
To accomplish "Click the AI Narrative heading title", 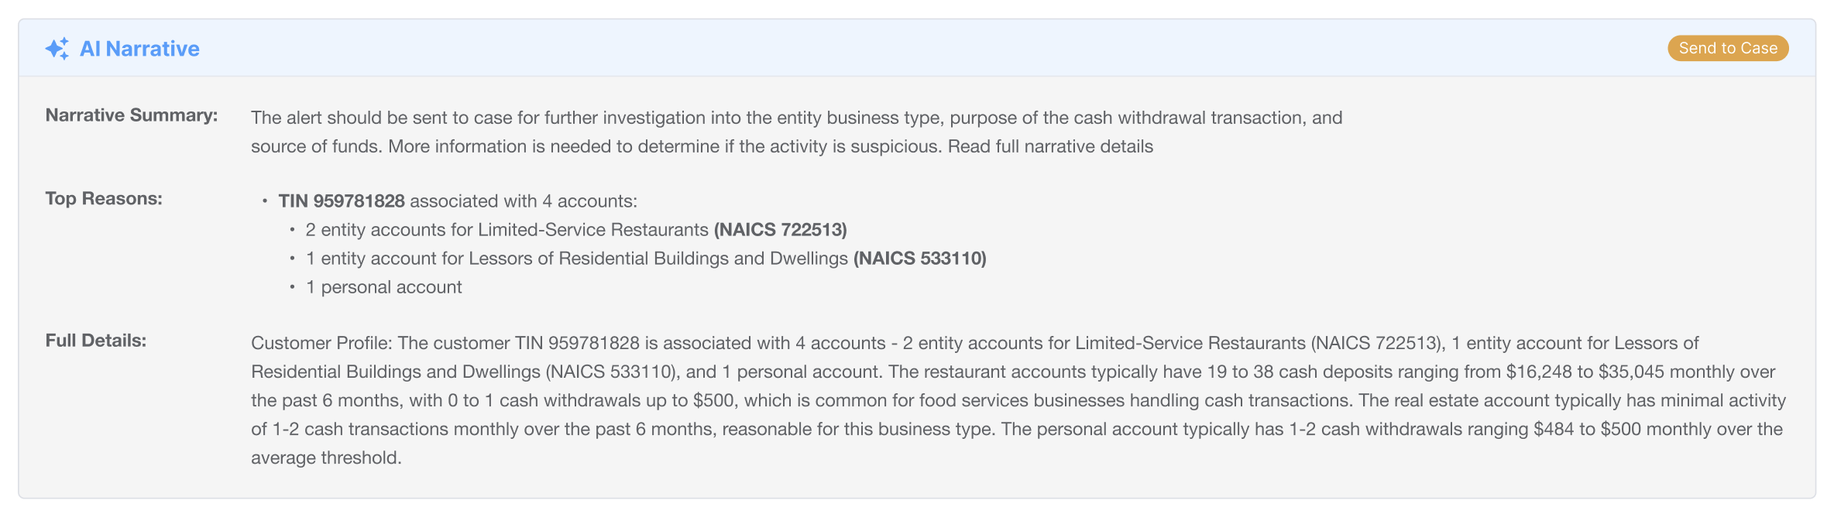I will tap(139, 49).
